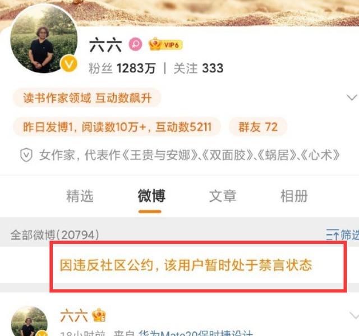Tap the crown icon next to post author name
Image resolution: width=359 pixels, height=336 pixels.
99,315
